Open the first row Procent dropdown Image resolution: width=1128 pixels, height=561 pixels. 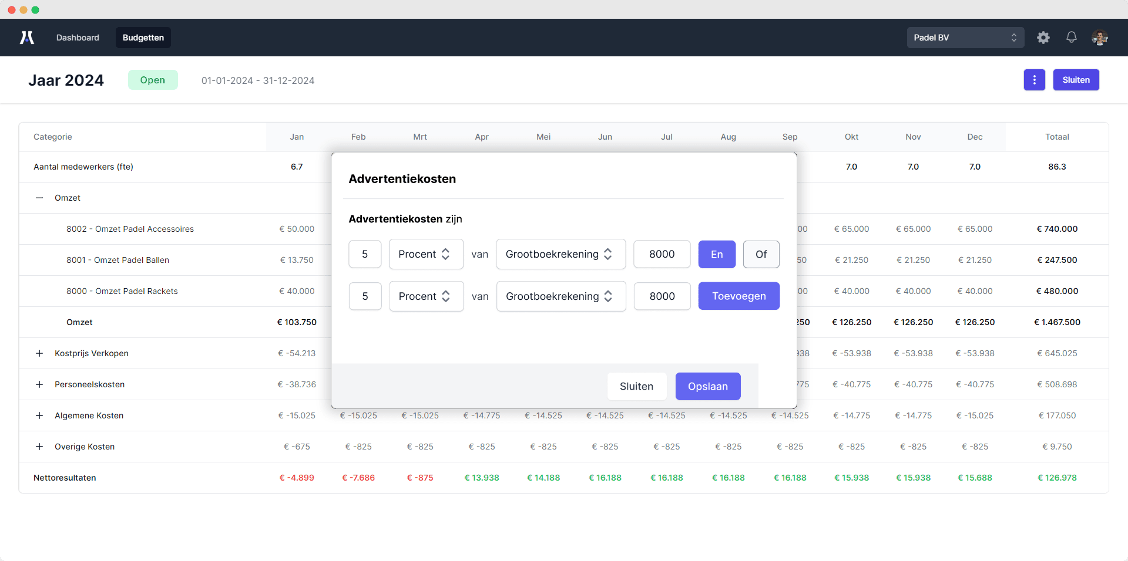coord(425,254)
